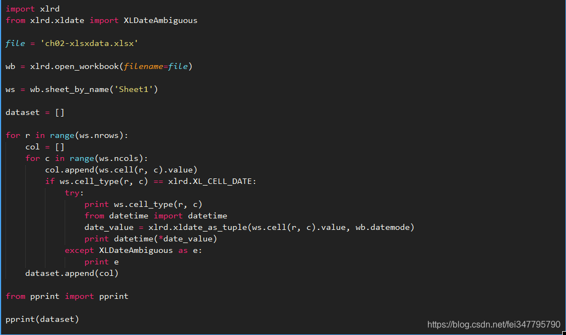566x335 pixels.
Task: Click the line 'import xlrd'
Action: pos(32,9)
